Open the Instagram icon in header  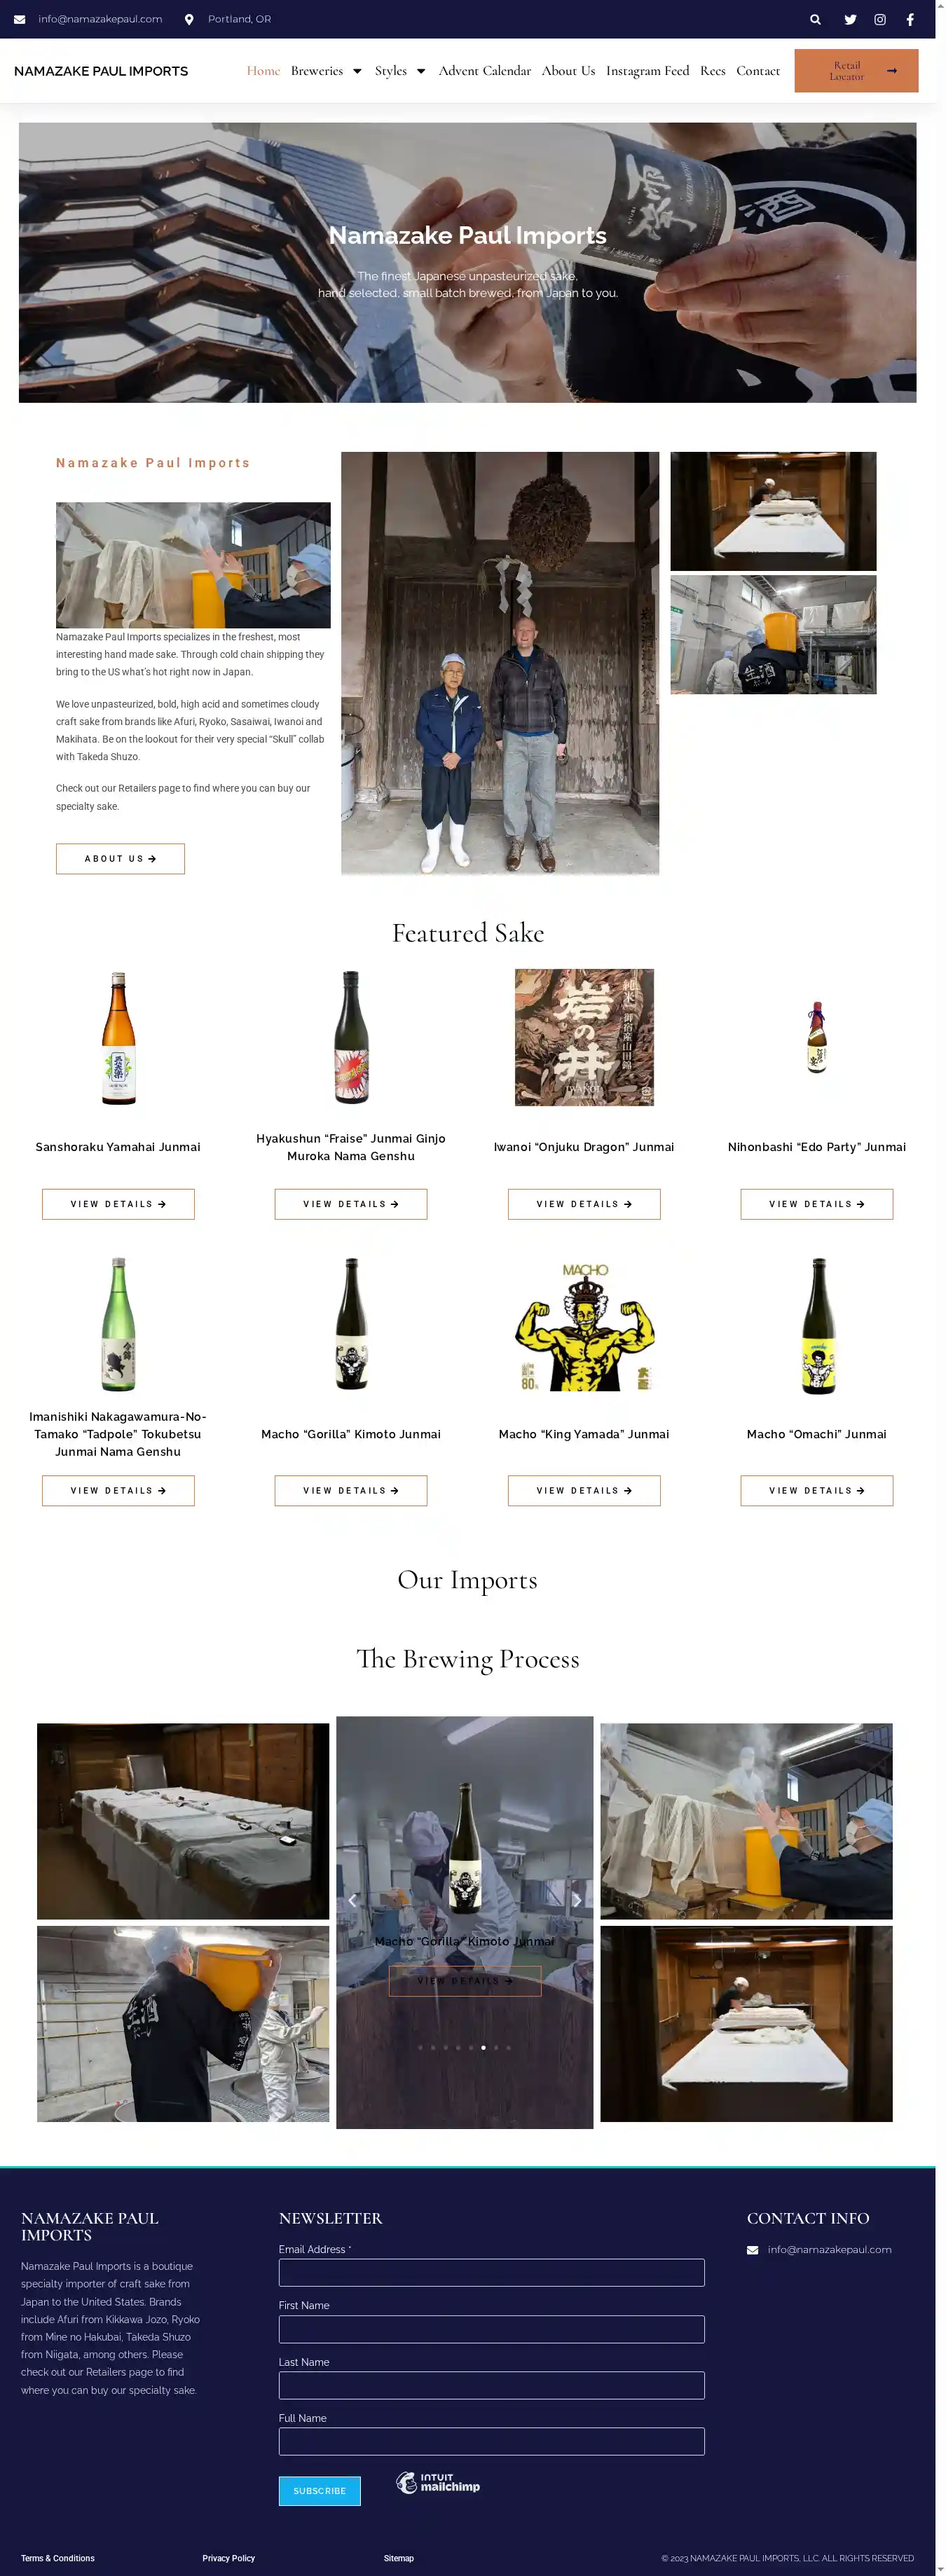[x=880, y=19]
